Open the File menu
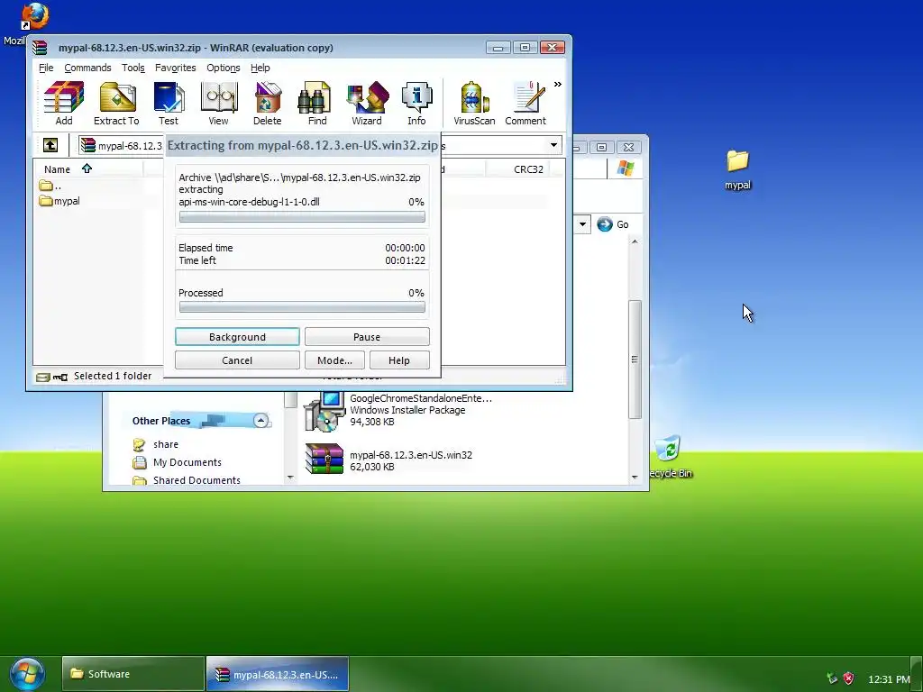The width and height of the screenshot is (923, 692). [x=46, y=68]
